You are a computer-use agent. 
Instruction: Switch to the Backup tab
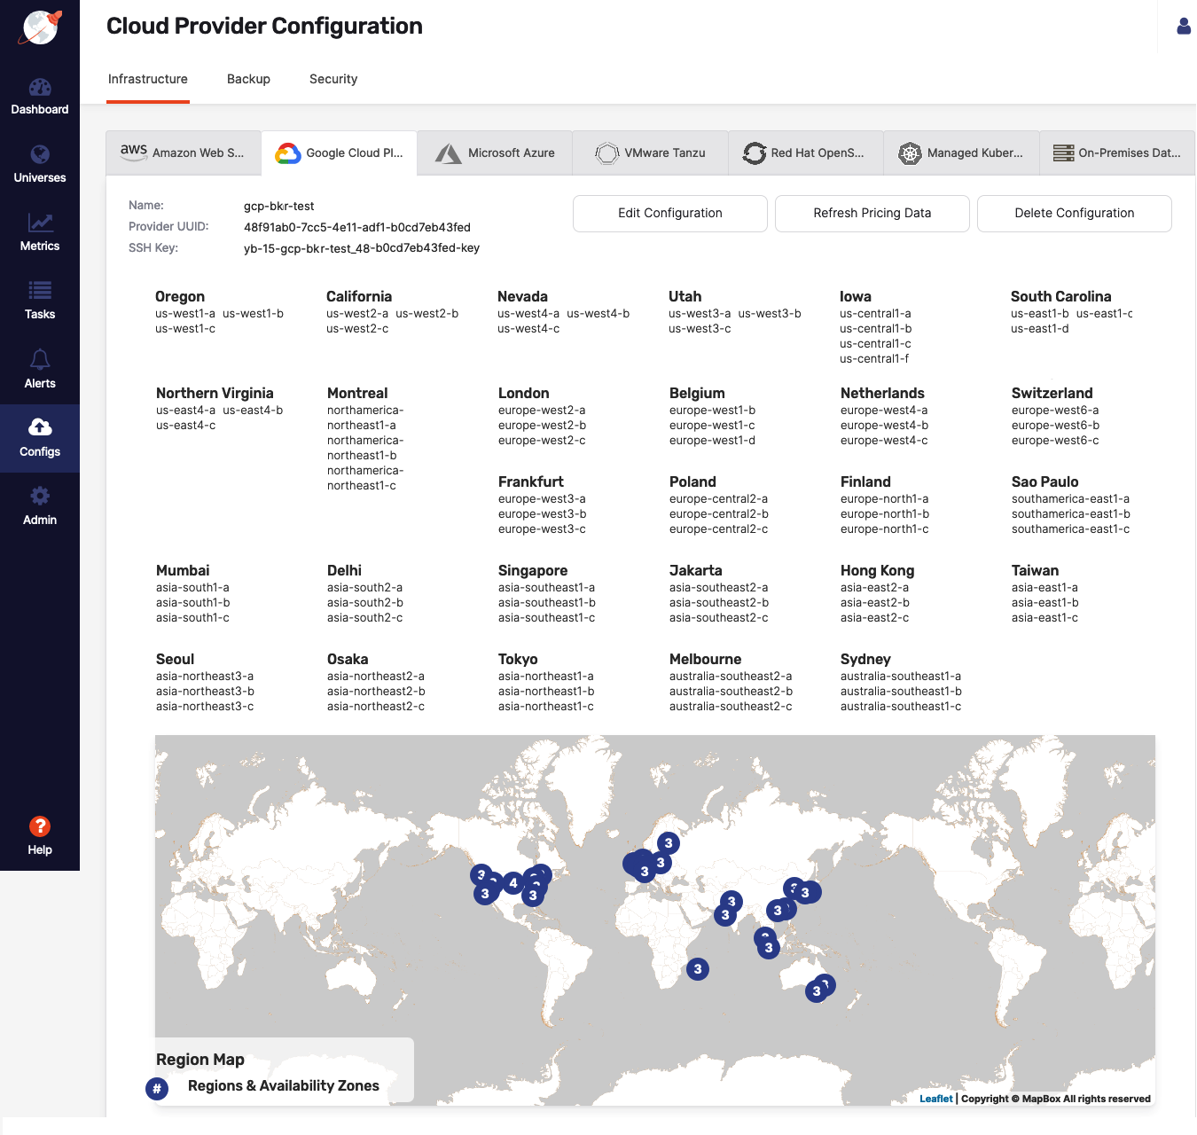(x=248, y=79)
